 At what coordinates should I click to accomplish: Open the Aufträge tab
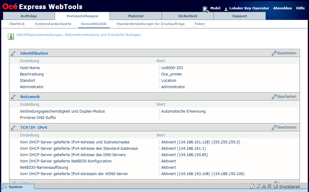coord(29,16)
